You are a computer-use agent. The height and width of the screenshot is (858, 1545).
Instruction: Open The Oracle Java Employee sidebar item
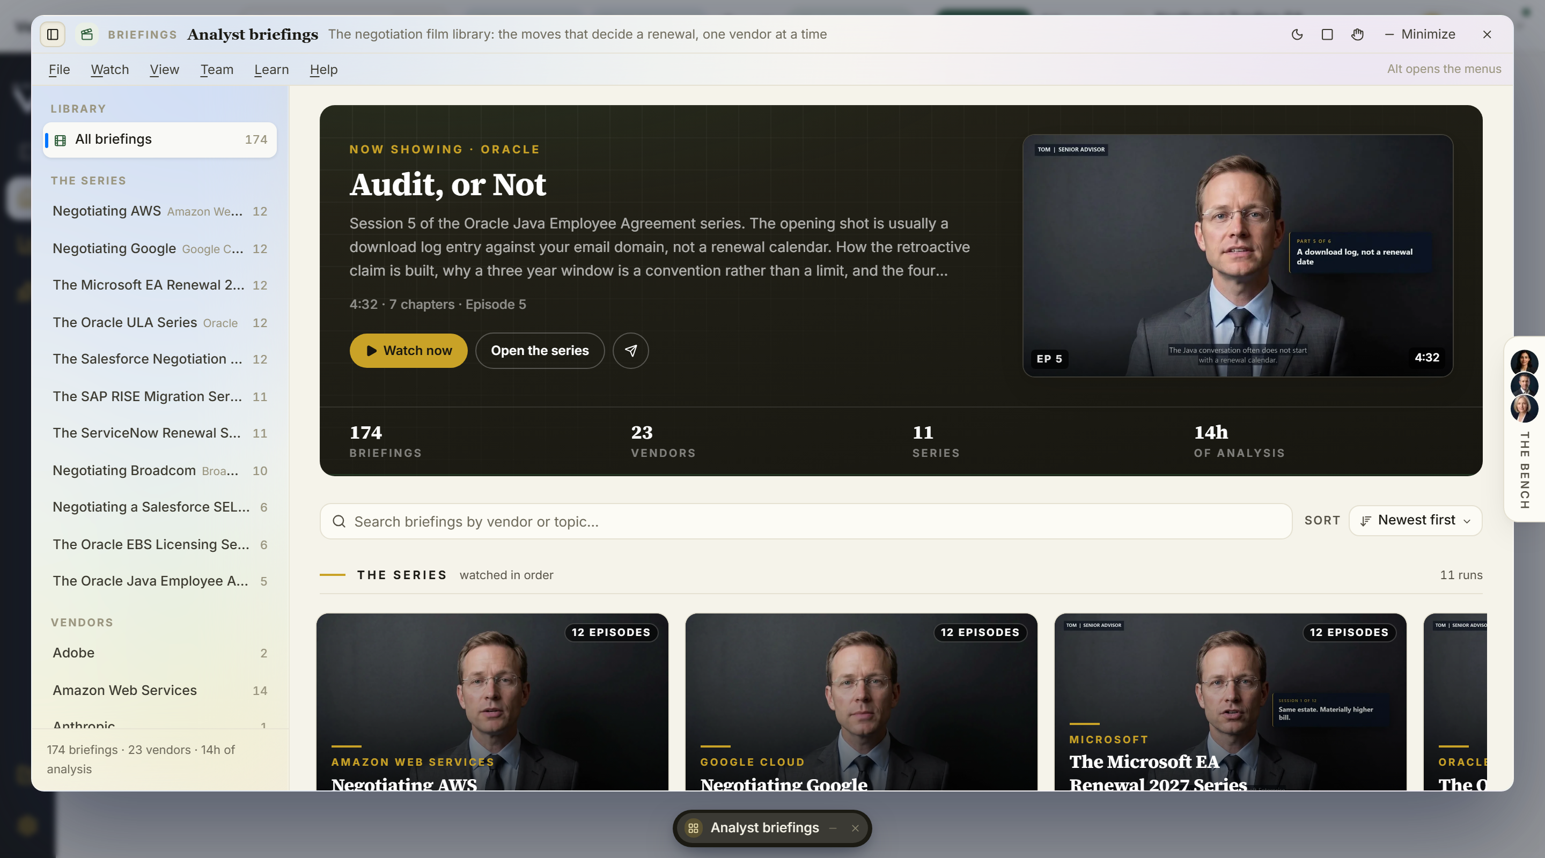point(159,581)
